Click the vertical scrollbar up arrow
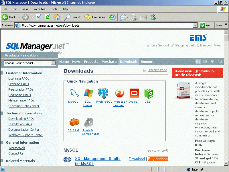Screen dimensions: 229x172 (226, 32)
